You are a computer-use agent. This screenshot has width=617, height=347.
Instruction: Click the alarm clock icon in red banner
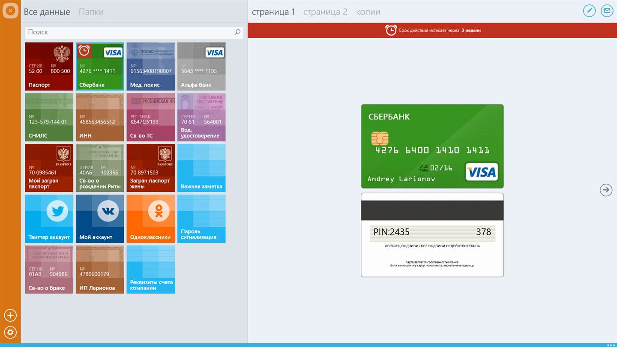click(x=391, y=30)
